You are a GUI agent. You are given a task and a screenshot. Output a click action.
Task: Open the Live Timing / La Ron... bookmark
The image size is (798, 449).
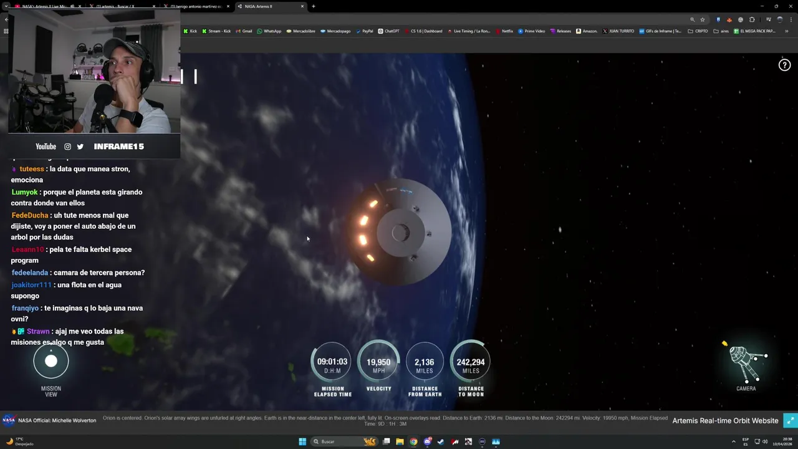pos(469,31)
